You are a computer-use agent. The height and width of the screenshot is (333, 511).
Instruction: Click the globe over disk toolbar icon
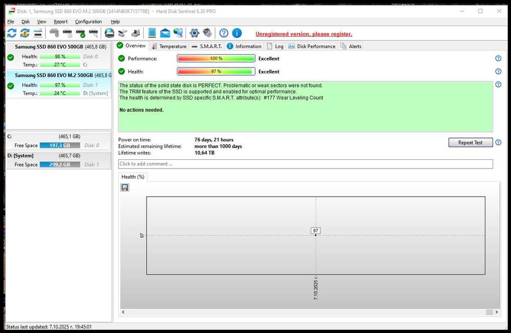tap(109, 33)
